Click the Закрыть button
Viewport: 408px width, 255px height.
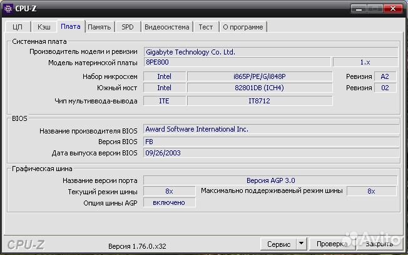[x=379, y=244]
